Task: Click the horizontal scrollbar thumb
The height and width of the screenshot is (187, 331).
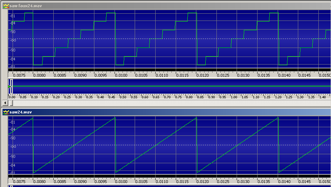Action: pyautogui.click(x=12, y=103)
